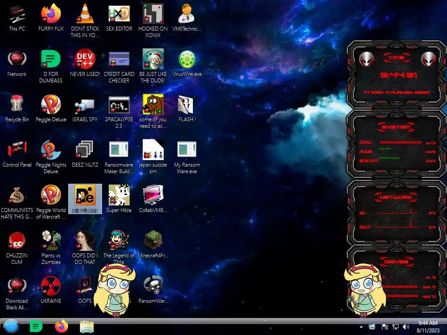This screenshot has width=447, height=335.
Task: Open the Minecraft4Fr grass block icon
Action: click(x=153, y=244)
